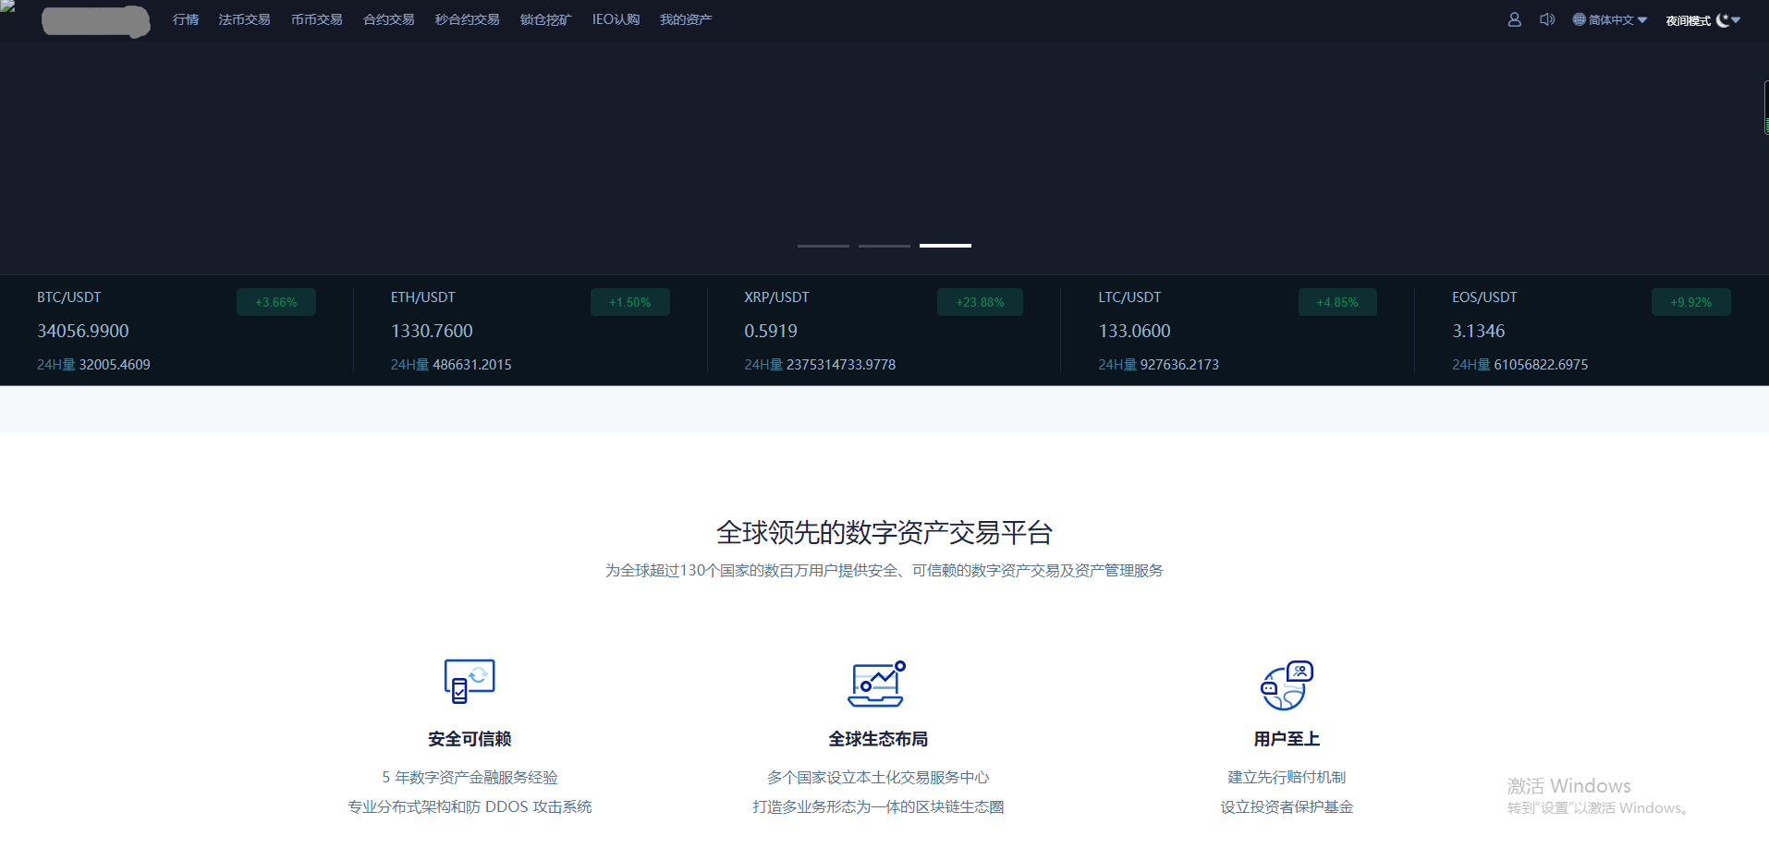Select the second banner slide indicator
This screenshot has height=860, width=1769.
point(884,246)
